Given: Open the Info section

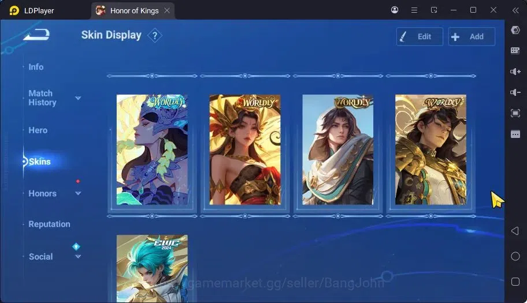Looking at the screenshot, I should pos(36,67).
